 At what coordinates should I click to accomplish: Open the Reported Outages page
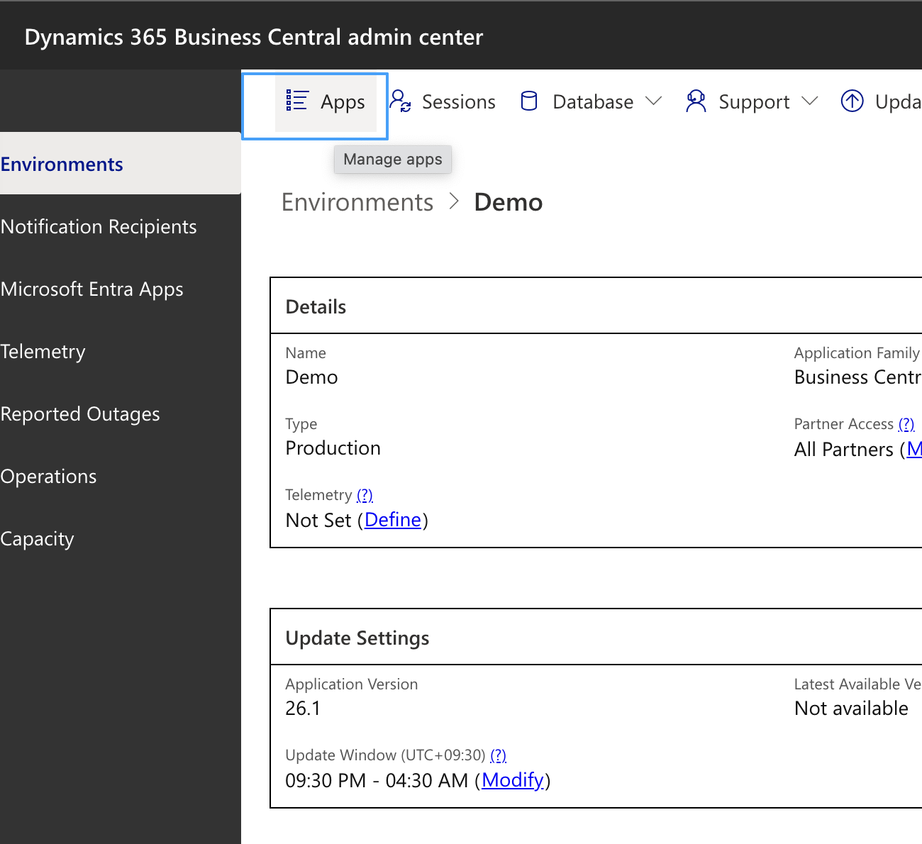(x=80, y=413)
